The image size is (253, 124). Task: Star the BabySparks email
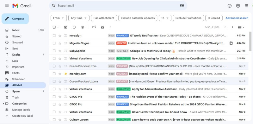point(60,51)
